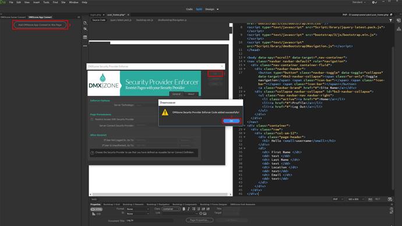Open the Edit menu
Screen dimensions: 402x226
pyautogui.click(x=19, y=2)
